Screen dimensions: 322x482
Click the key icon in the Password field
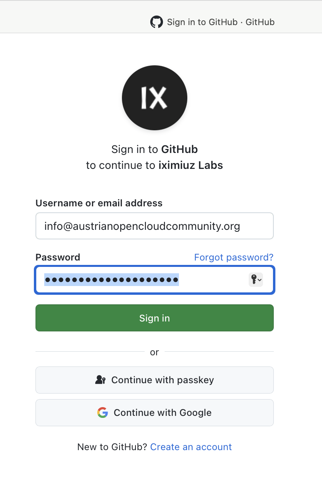pyautogui.click(x=253, y=280)
